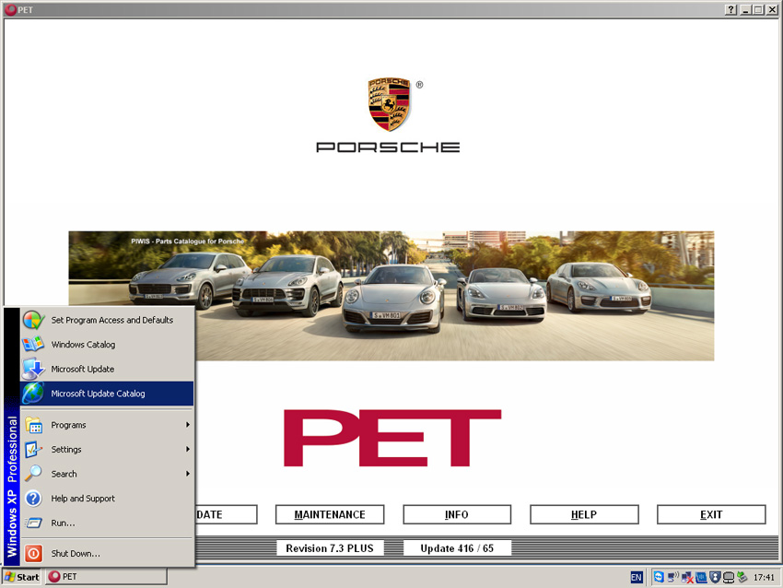The width and height of the screenshot is (783, 588).
Task: Click the PORSCHE wordmark text
Action: [388, 147]
